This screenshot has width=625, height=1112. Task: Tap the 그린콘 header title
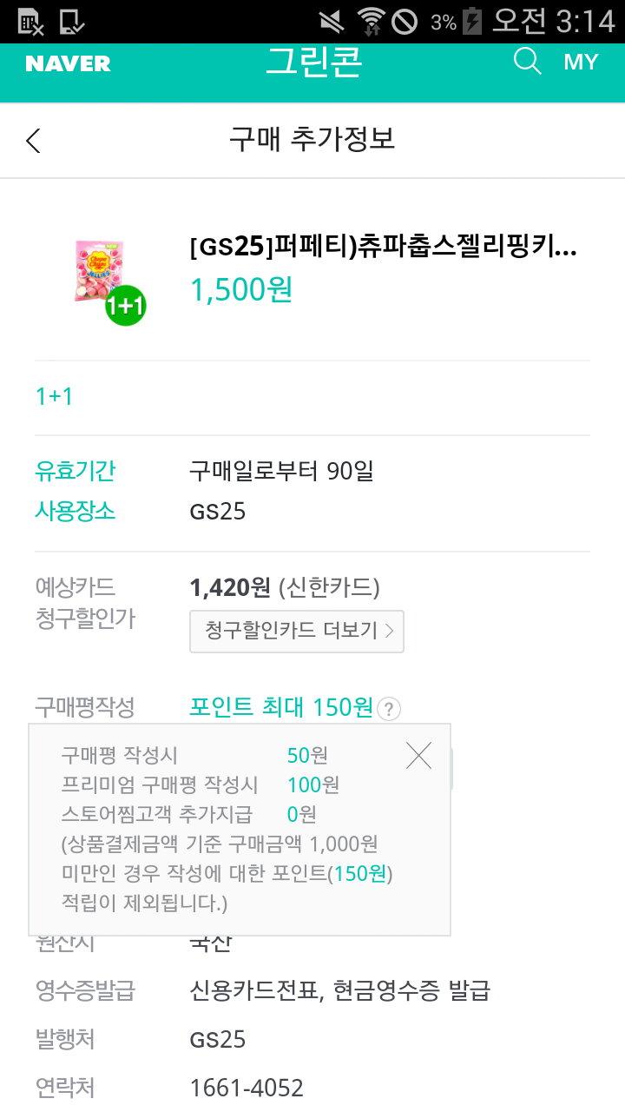click(313, 62)
